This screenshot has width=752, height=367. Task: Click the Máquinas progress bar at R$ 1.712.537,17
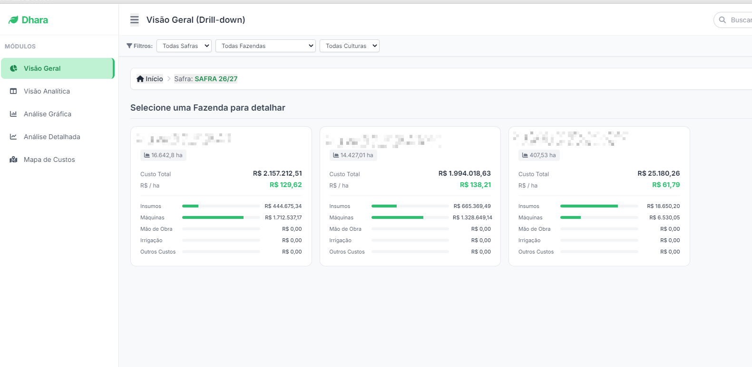pyautogui.click(x=221, y=217)
